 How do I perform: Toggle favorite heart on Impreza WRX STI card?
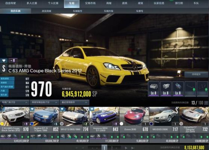(92, 109)
